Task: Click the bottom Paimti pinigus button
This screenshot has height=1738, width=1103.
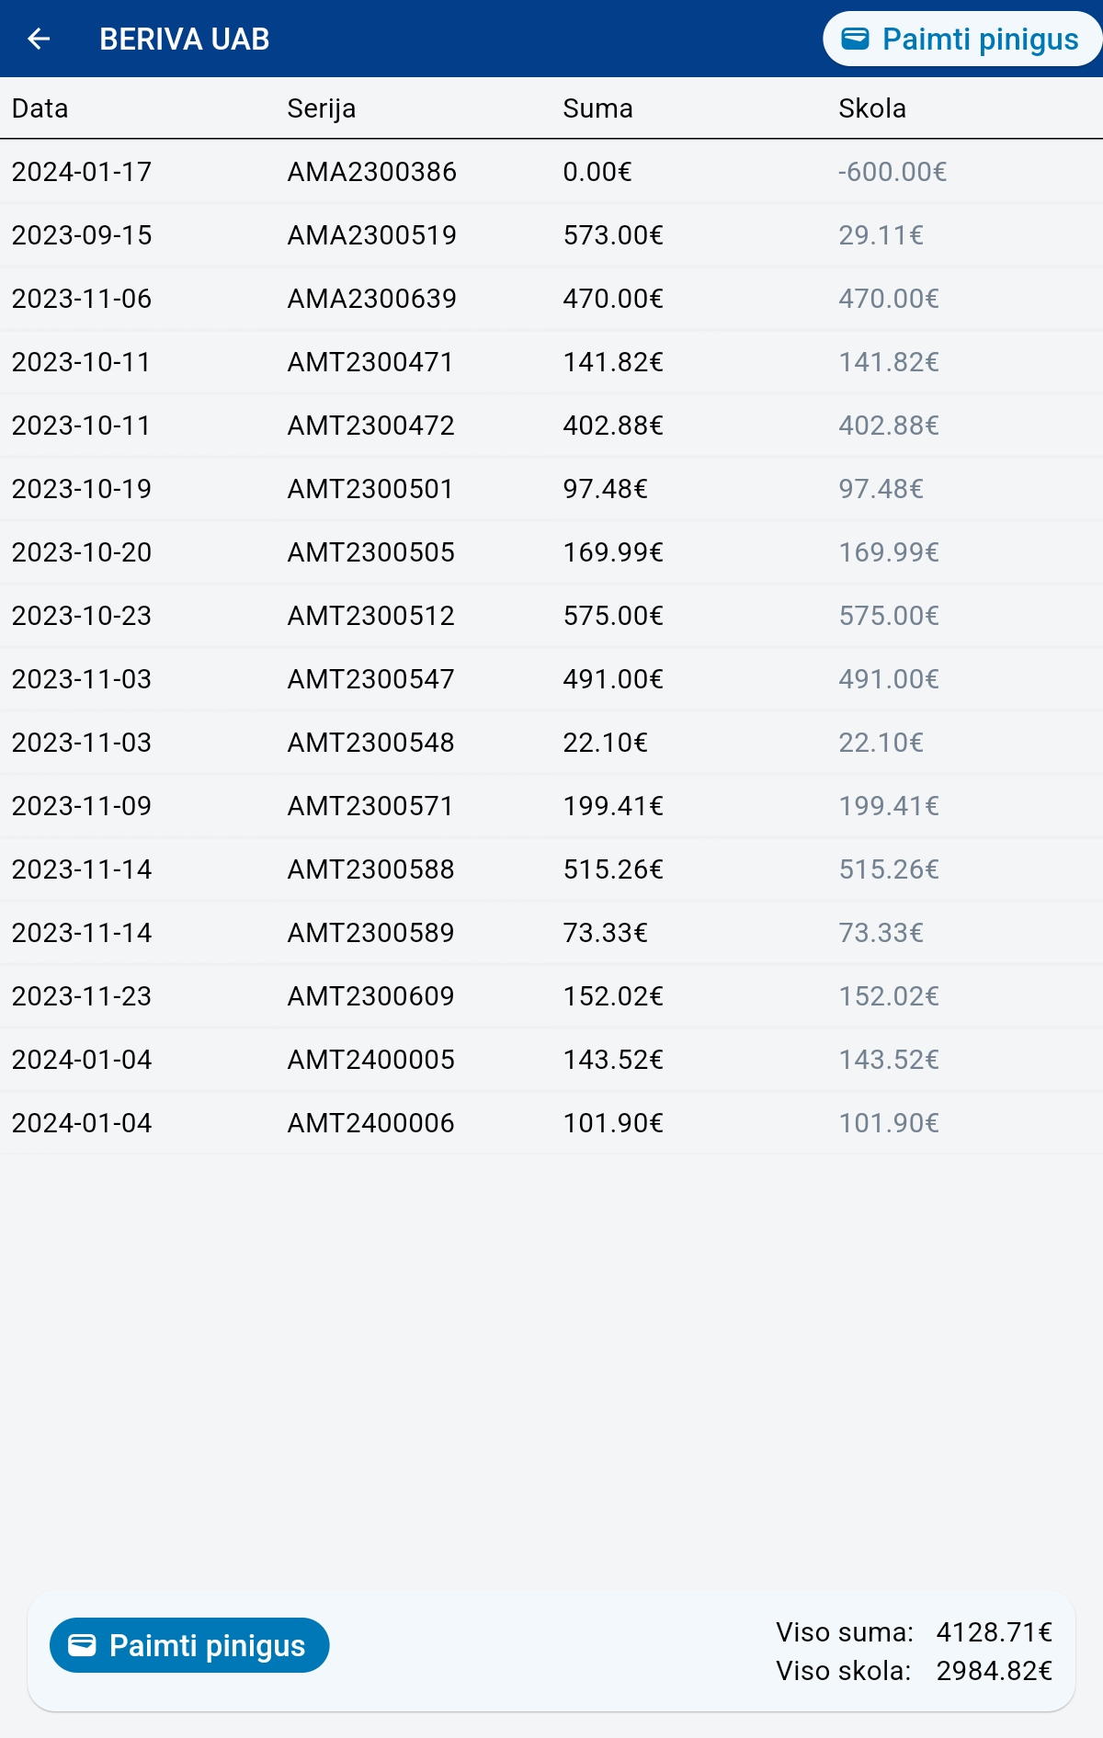Action: click(189, 1645)
